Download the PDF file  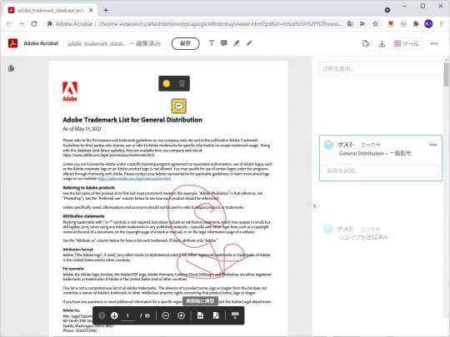382,43
